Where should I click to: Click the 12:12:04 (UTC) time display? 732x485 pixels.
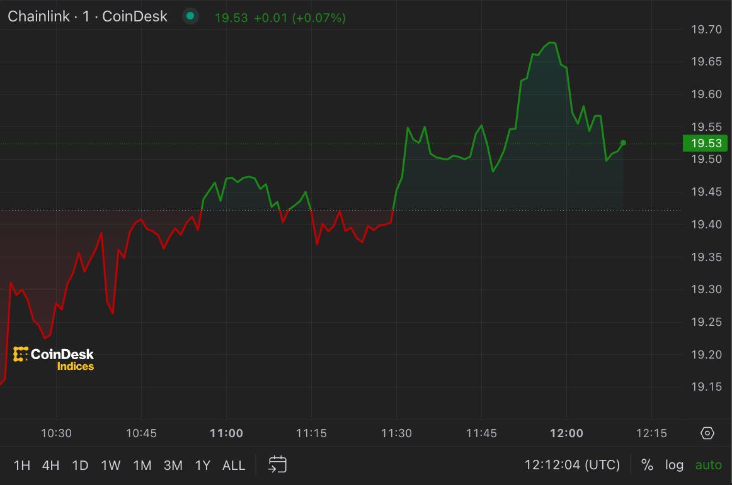coord(571,465)
